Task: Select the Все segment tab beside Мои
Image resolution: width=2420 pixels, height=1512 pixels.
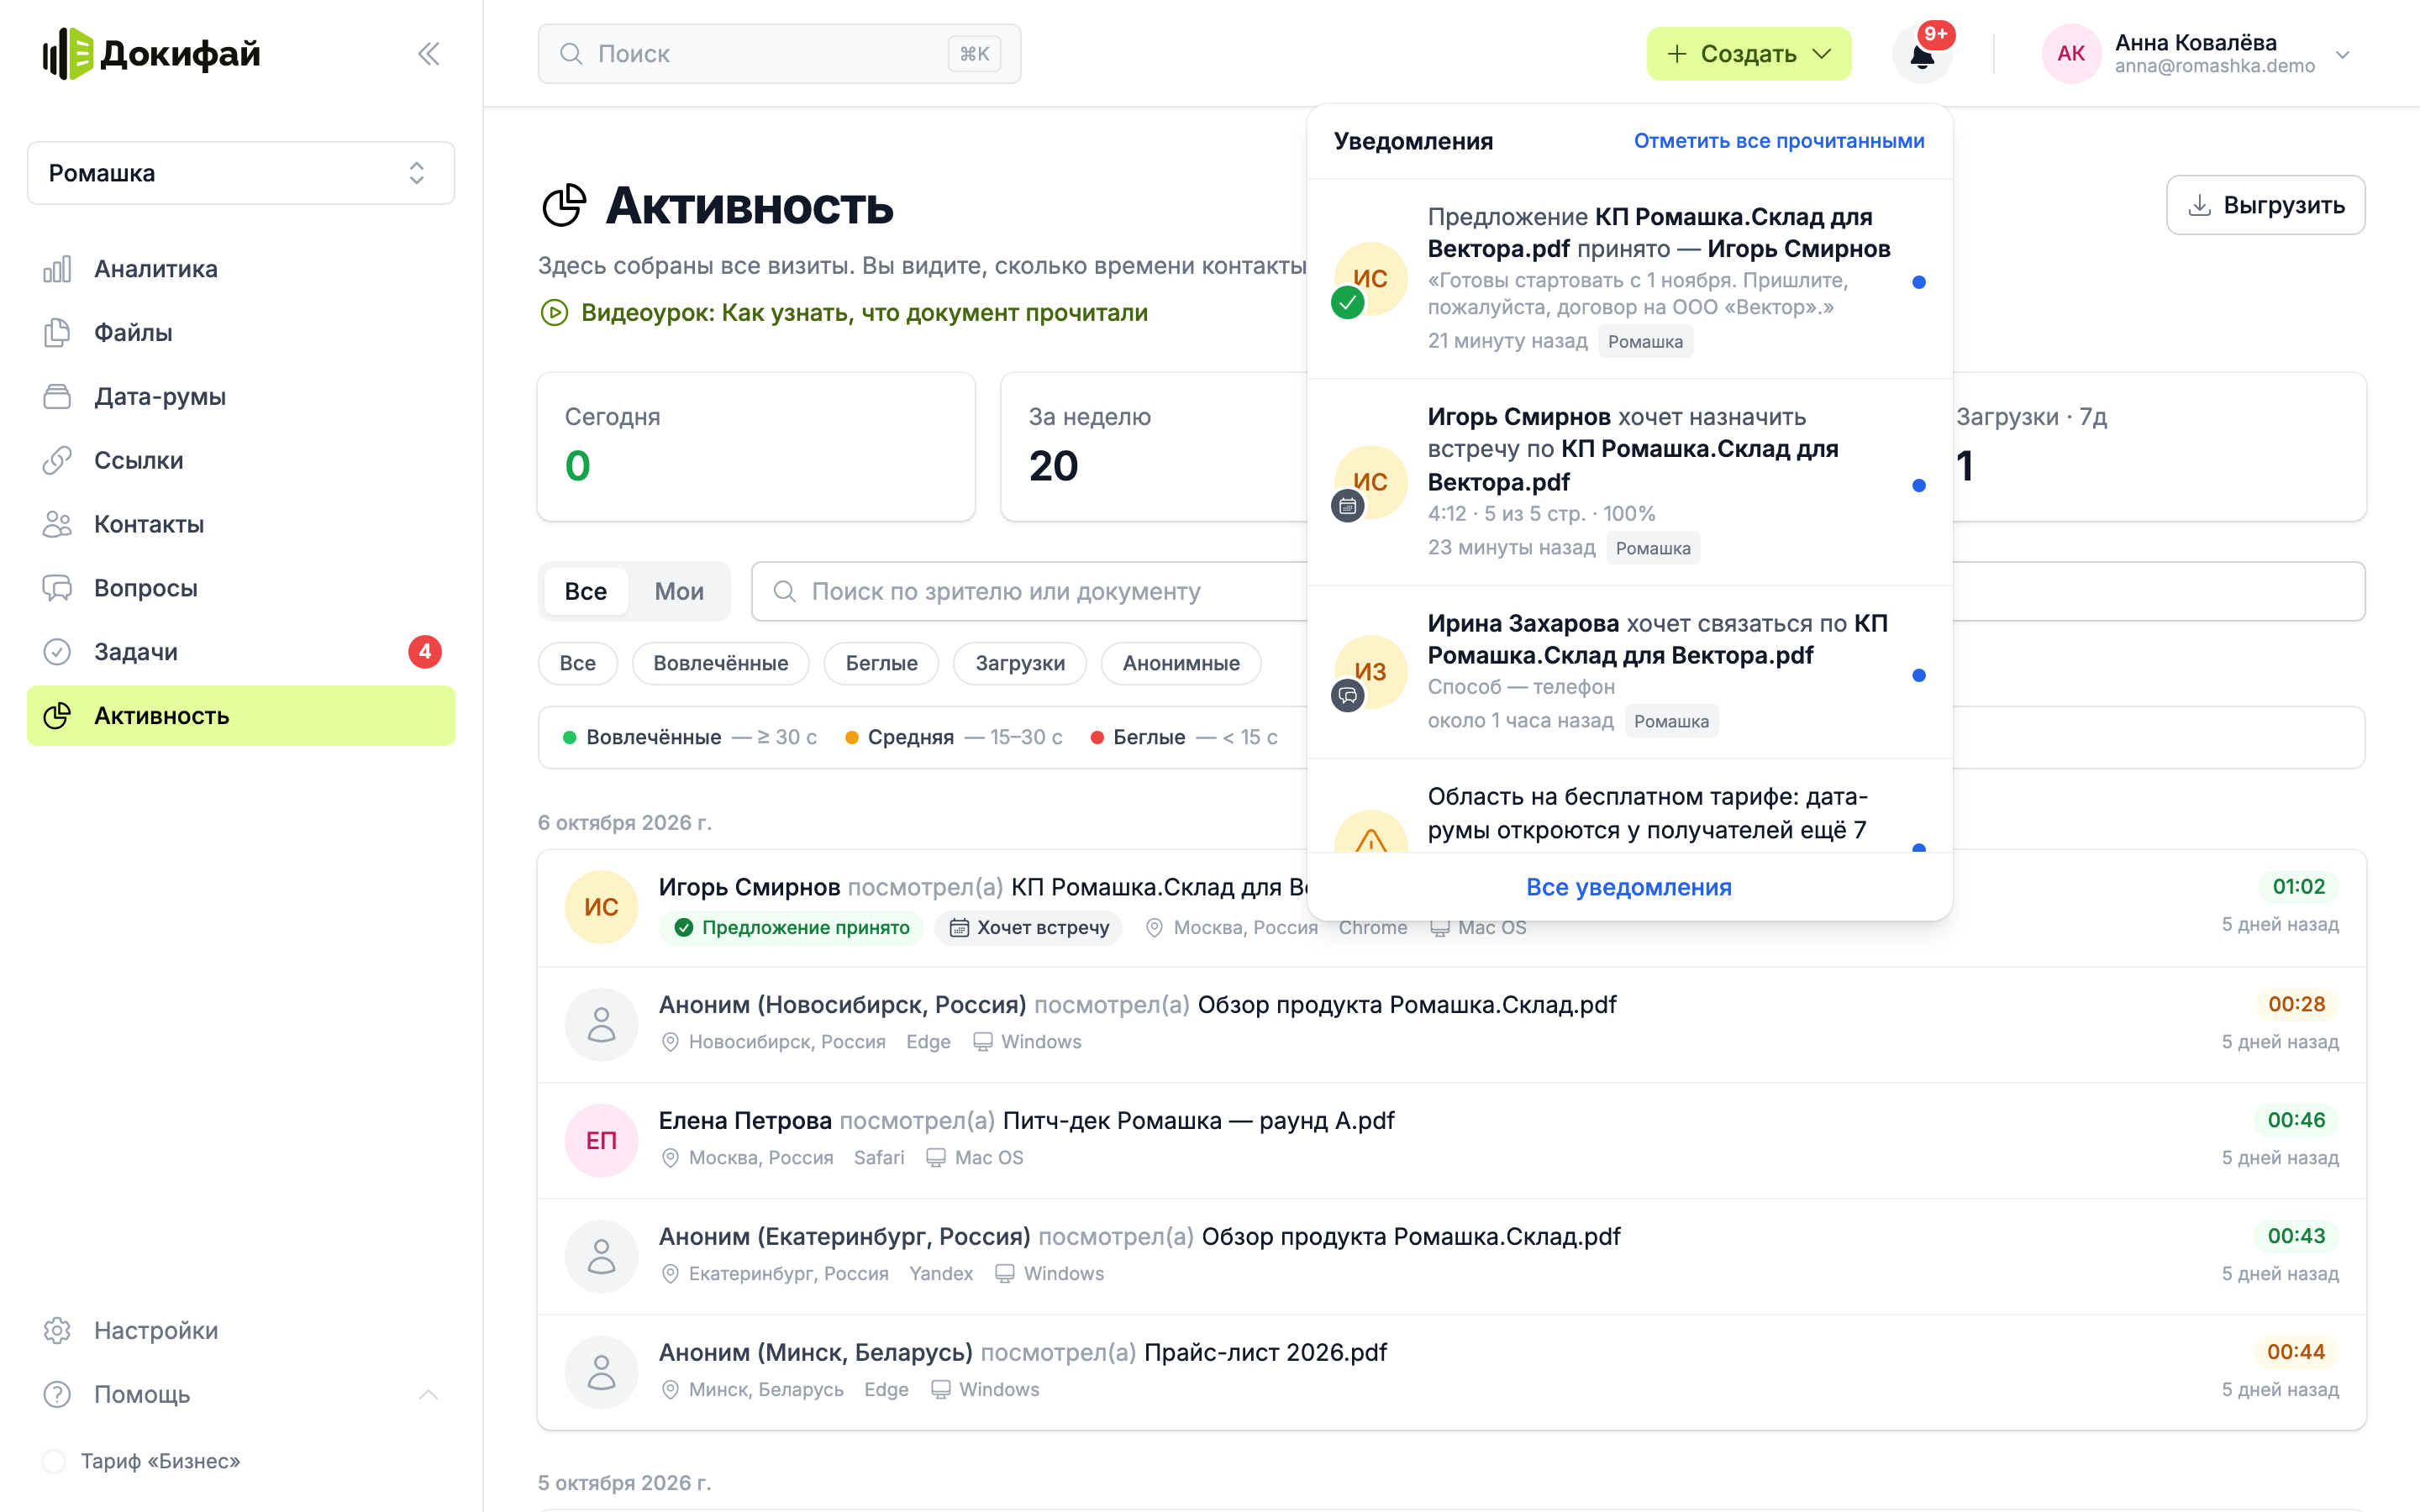Action: coord(585,592)
